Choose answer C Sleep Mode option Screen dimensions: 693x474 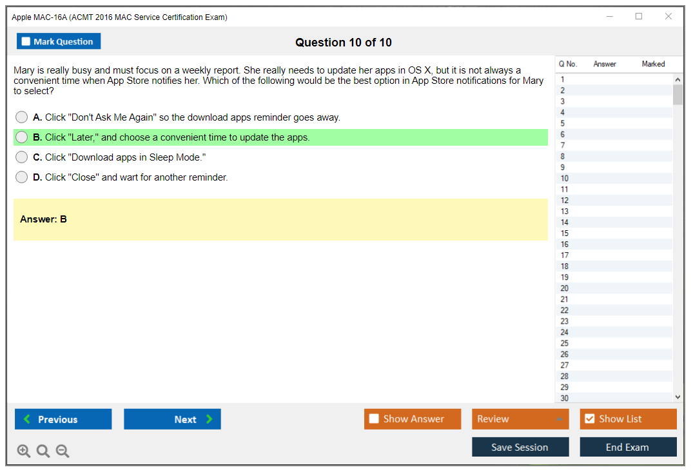click(22, 157)
